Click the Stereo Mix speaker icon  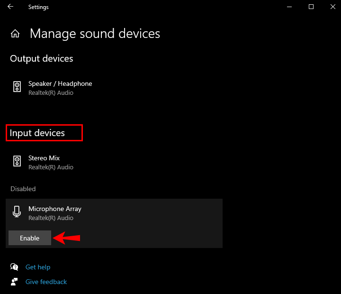tap(17, 161)
